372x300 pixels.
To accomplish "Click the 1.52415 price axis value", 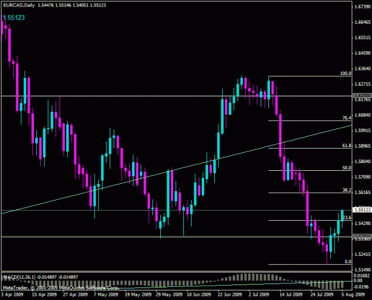I will 362,254.
